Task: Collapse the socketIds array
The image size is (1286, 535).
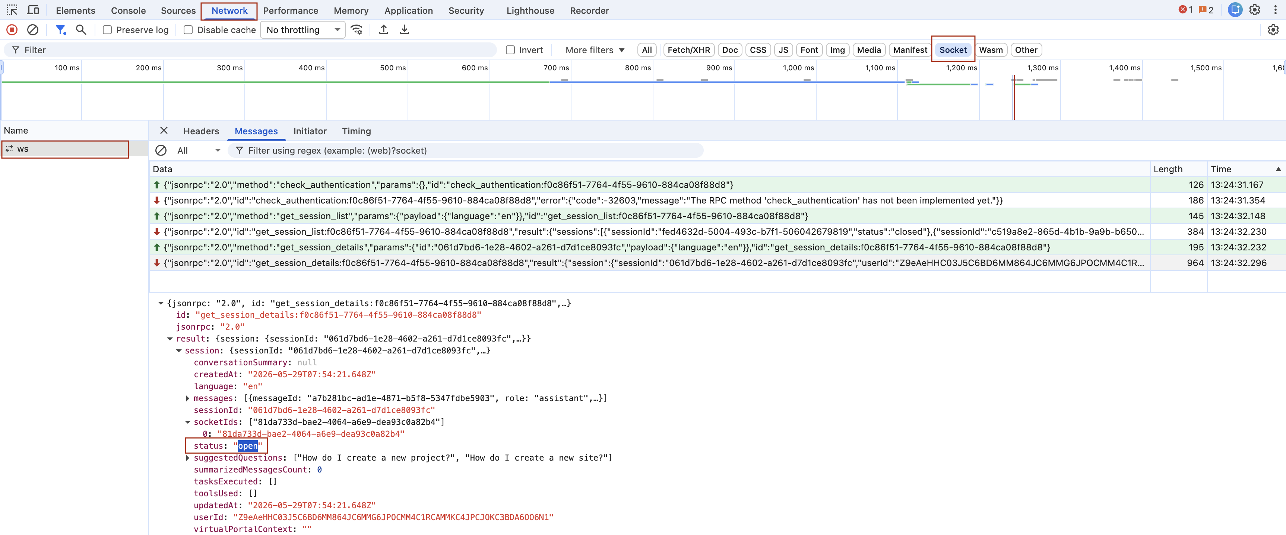Action: coord(188,422)
